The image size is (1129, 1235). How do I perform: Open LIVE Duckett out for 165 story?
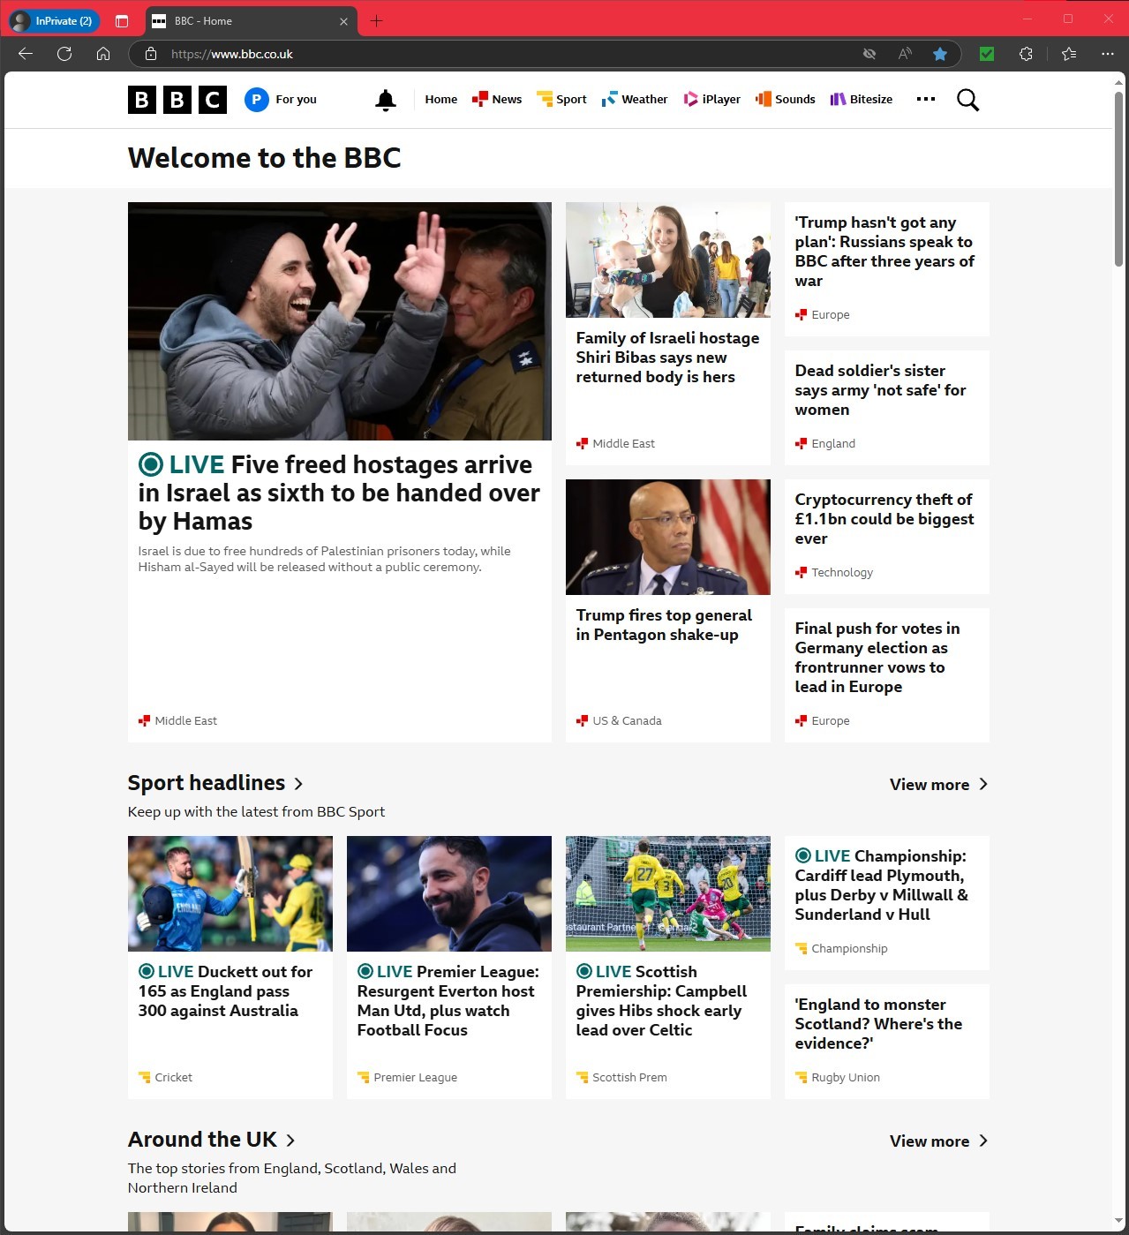(x=225, y=991)
